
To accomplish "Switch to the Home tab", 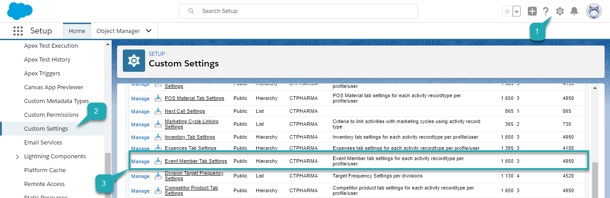I will (77, 31).
